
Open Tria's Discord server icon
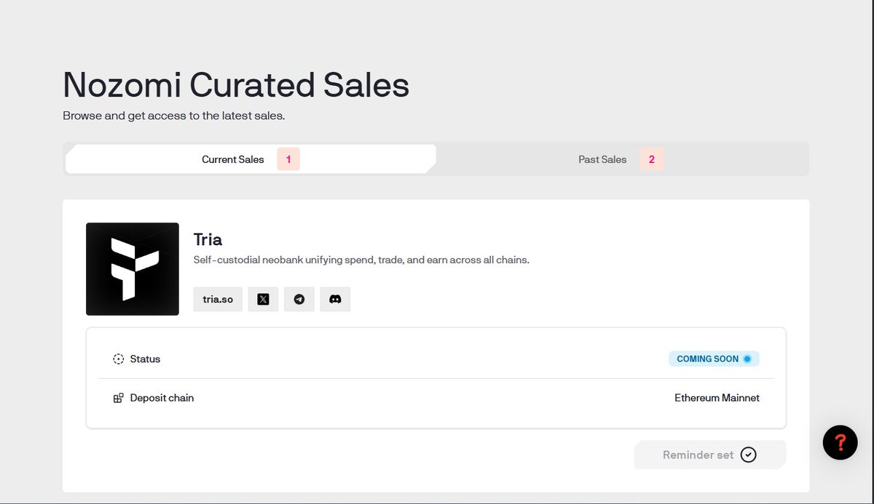[335, 299]
